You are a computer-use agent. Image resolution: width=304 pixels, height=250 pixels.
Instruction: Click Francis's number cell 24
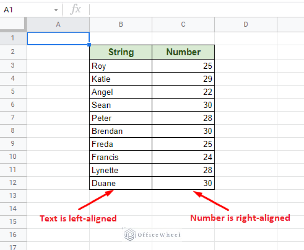183,157
